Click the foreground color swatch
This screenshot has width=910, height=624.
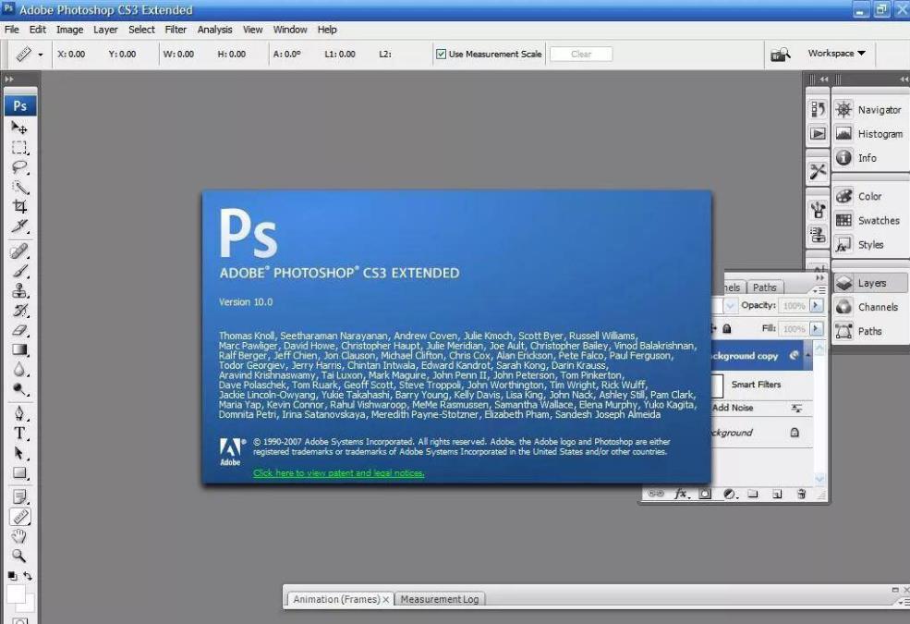tap(15, 593)
